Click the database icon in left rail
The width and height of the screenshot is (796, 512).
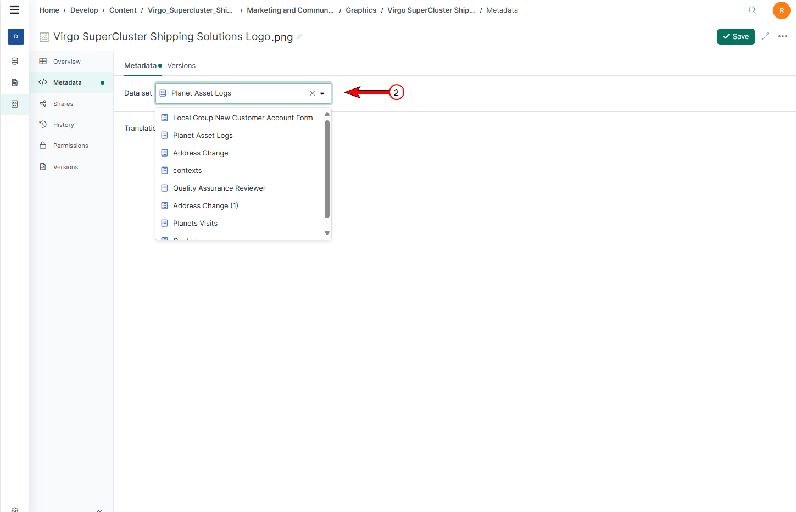coord(15,62)
